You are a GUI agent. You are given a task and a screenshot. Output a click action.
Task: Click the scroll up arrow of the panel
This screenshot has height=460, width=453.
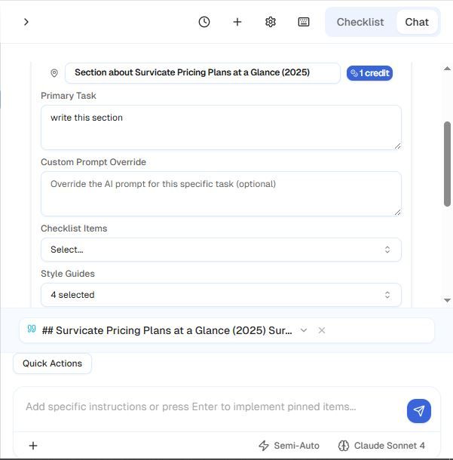click(447, 69)
